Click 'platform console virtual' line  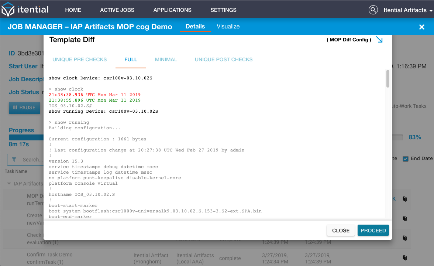(83, 183)
